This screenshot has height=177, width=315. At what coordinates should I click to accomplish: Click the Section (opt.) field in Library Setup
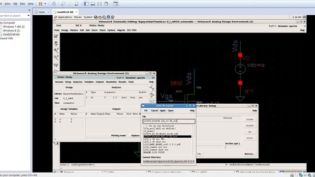(x=233, y=147)
